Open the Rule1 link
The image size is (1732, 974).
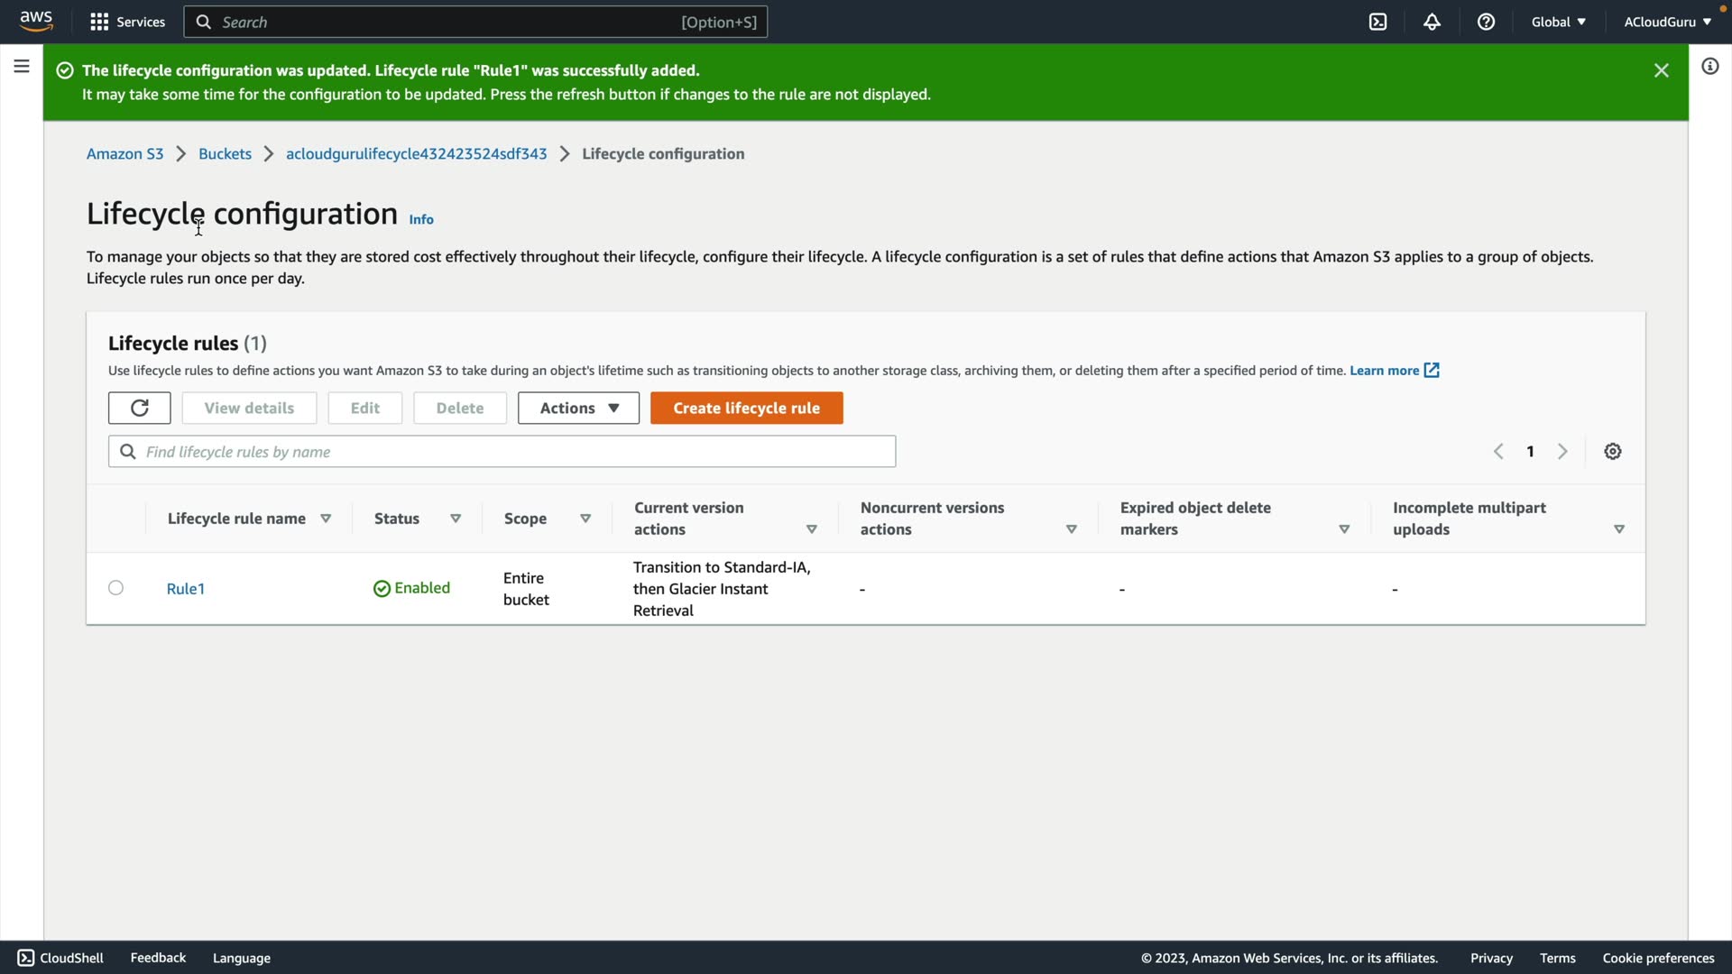click(x=186, y=588)
